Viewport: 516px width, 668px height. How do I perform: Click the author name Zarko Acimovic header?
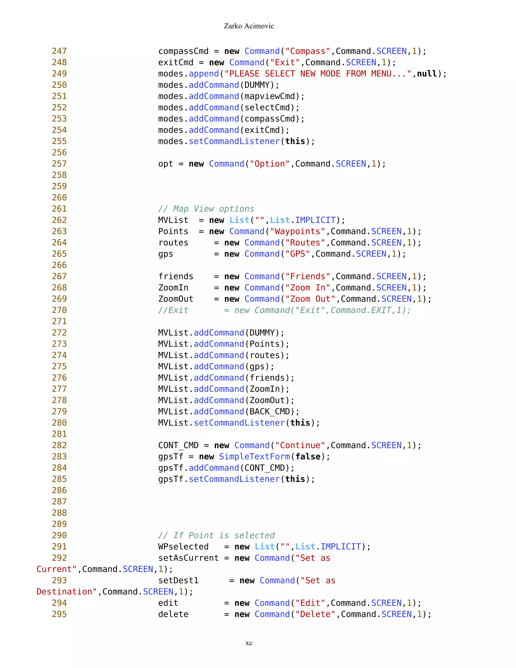[248, 26]
